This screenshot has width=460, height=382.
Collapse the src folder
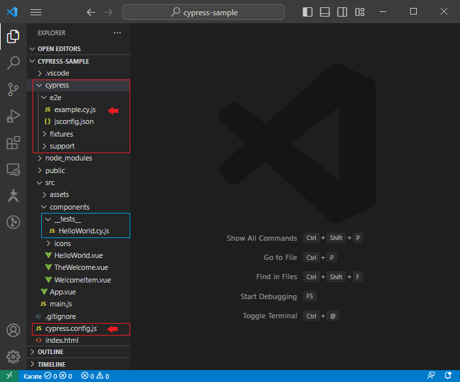click(78, 182)
